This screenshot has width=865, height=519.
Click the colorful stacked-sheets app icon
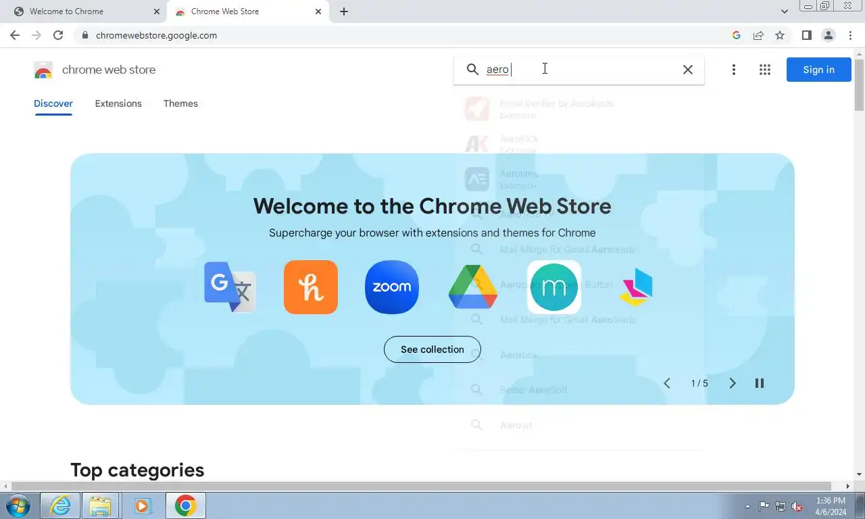coord(635,287)
